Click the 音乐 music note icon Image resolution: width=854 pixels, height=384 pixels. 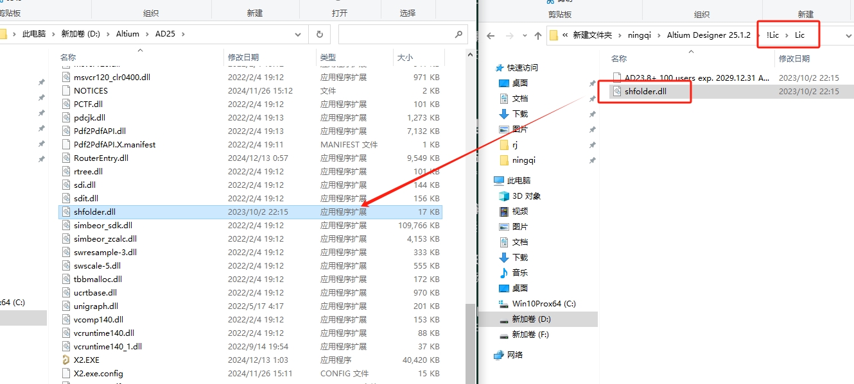pyautogui.click(x=504, y=272)
